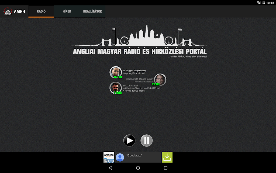Tap the AMRH title text
276x173 pixels.
[x=19, y=11]
